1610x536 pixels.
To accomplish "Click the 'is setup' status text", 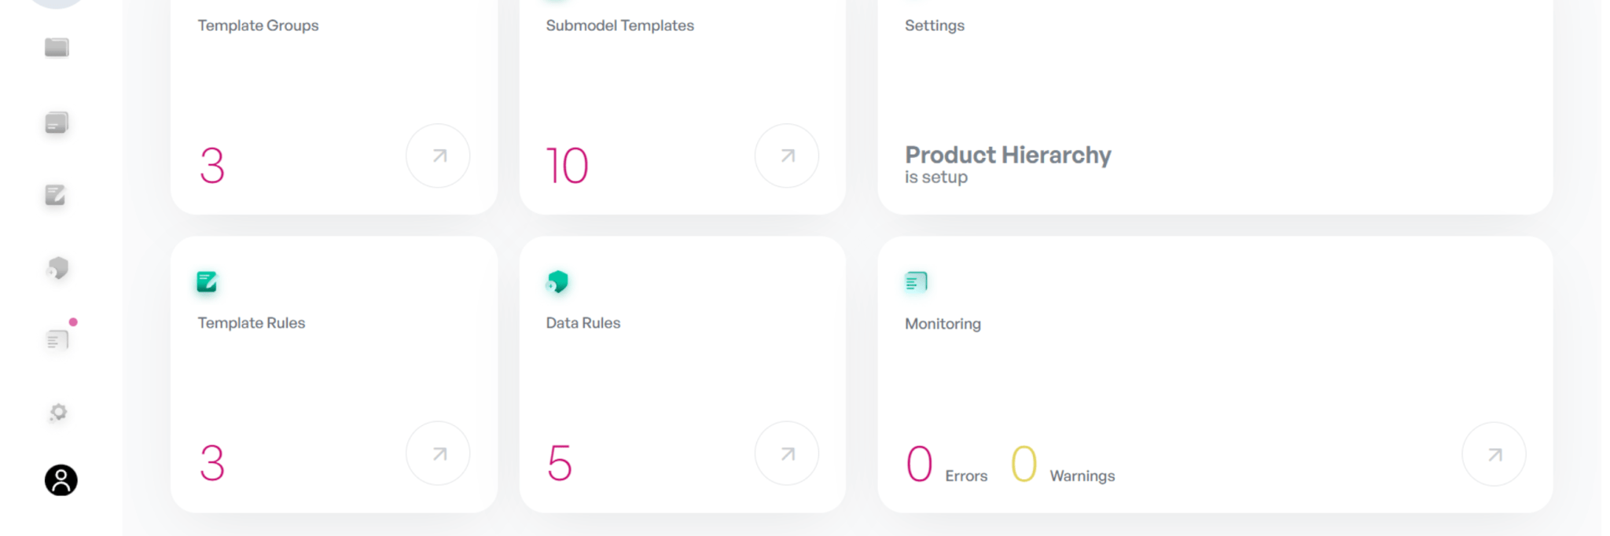I will coord(935,177).
